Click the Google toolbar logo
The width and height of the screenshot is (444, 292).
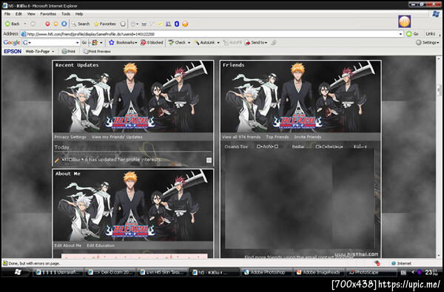click(x=12, y=42)
